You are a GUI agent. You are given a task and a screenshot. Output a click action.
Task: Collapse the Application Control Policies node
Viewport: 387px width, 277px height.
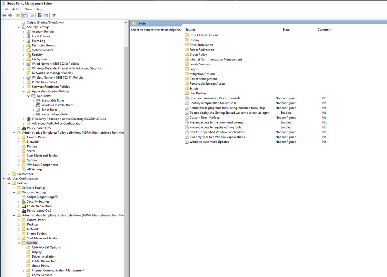pos(24,91)
